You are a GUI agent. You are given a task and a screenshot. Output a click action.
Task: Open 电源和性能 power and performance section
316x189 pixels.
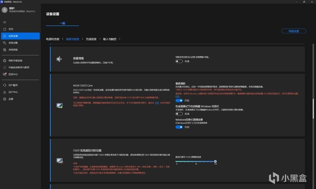click(x=53, y=39)
